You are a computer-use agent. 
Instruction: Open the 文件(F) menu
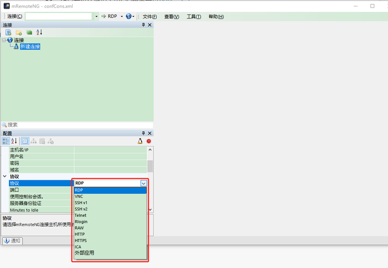(x=150, y=17)
